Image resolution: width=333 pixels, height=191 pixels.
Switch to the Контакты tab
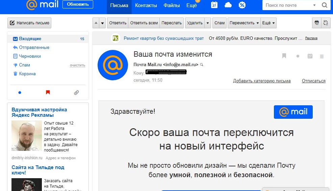(x=146, y=5)
